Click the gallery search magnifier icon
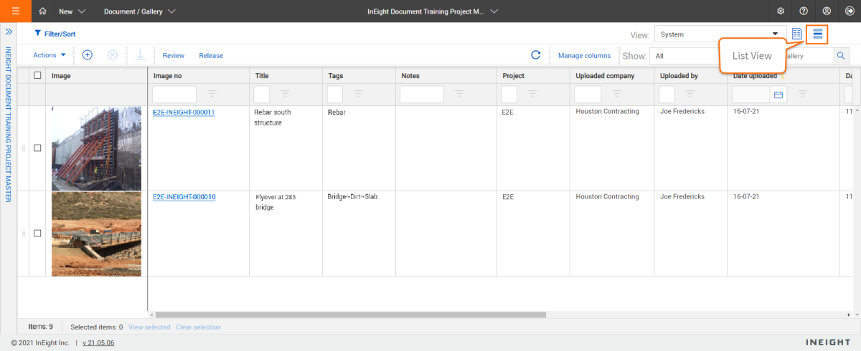This screenshot has height=351, width=861. coord(840,56)
